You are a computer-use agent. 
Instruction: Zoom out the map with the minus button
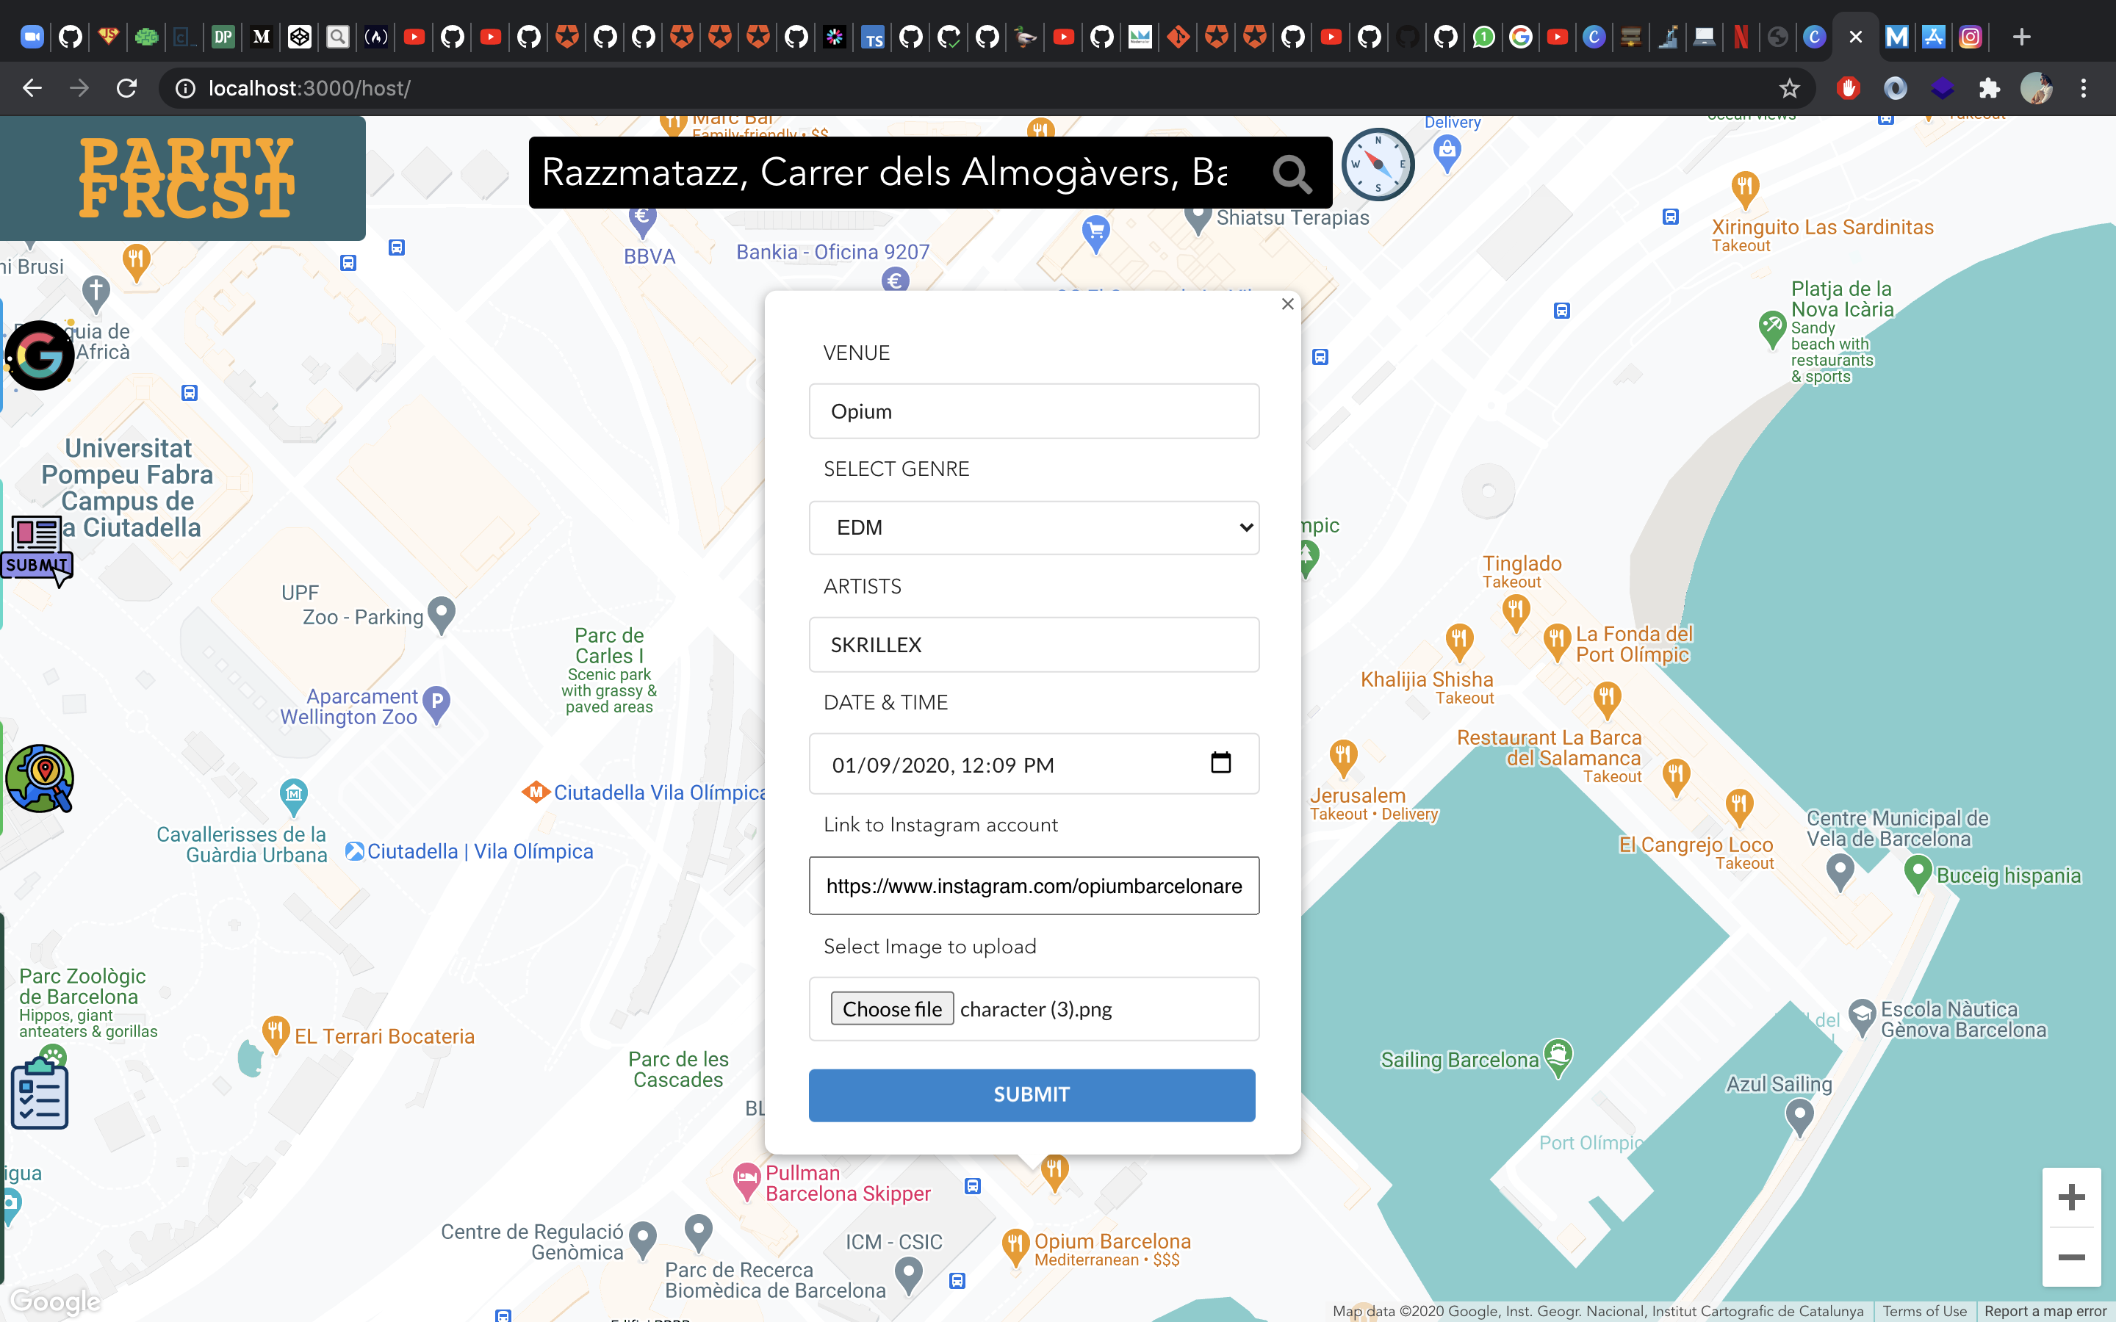click(x=2070, y=1257)
